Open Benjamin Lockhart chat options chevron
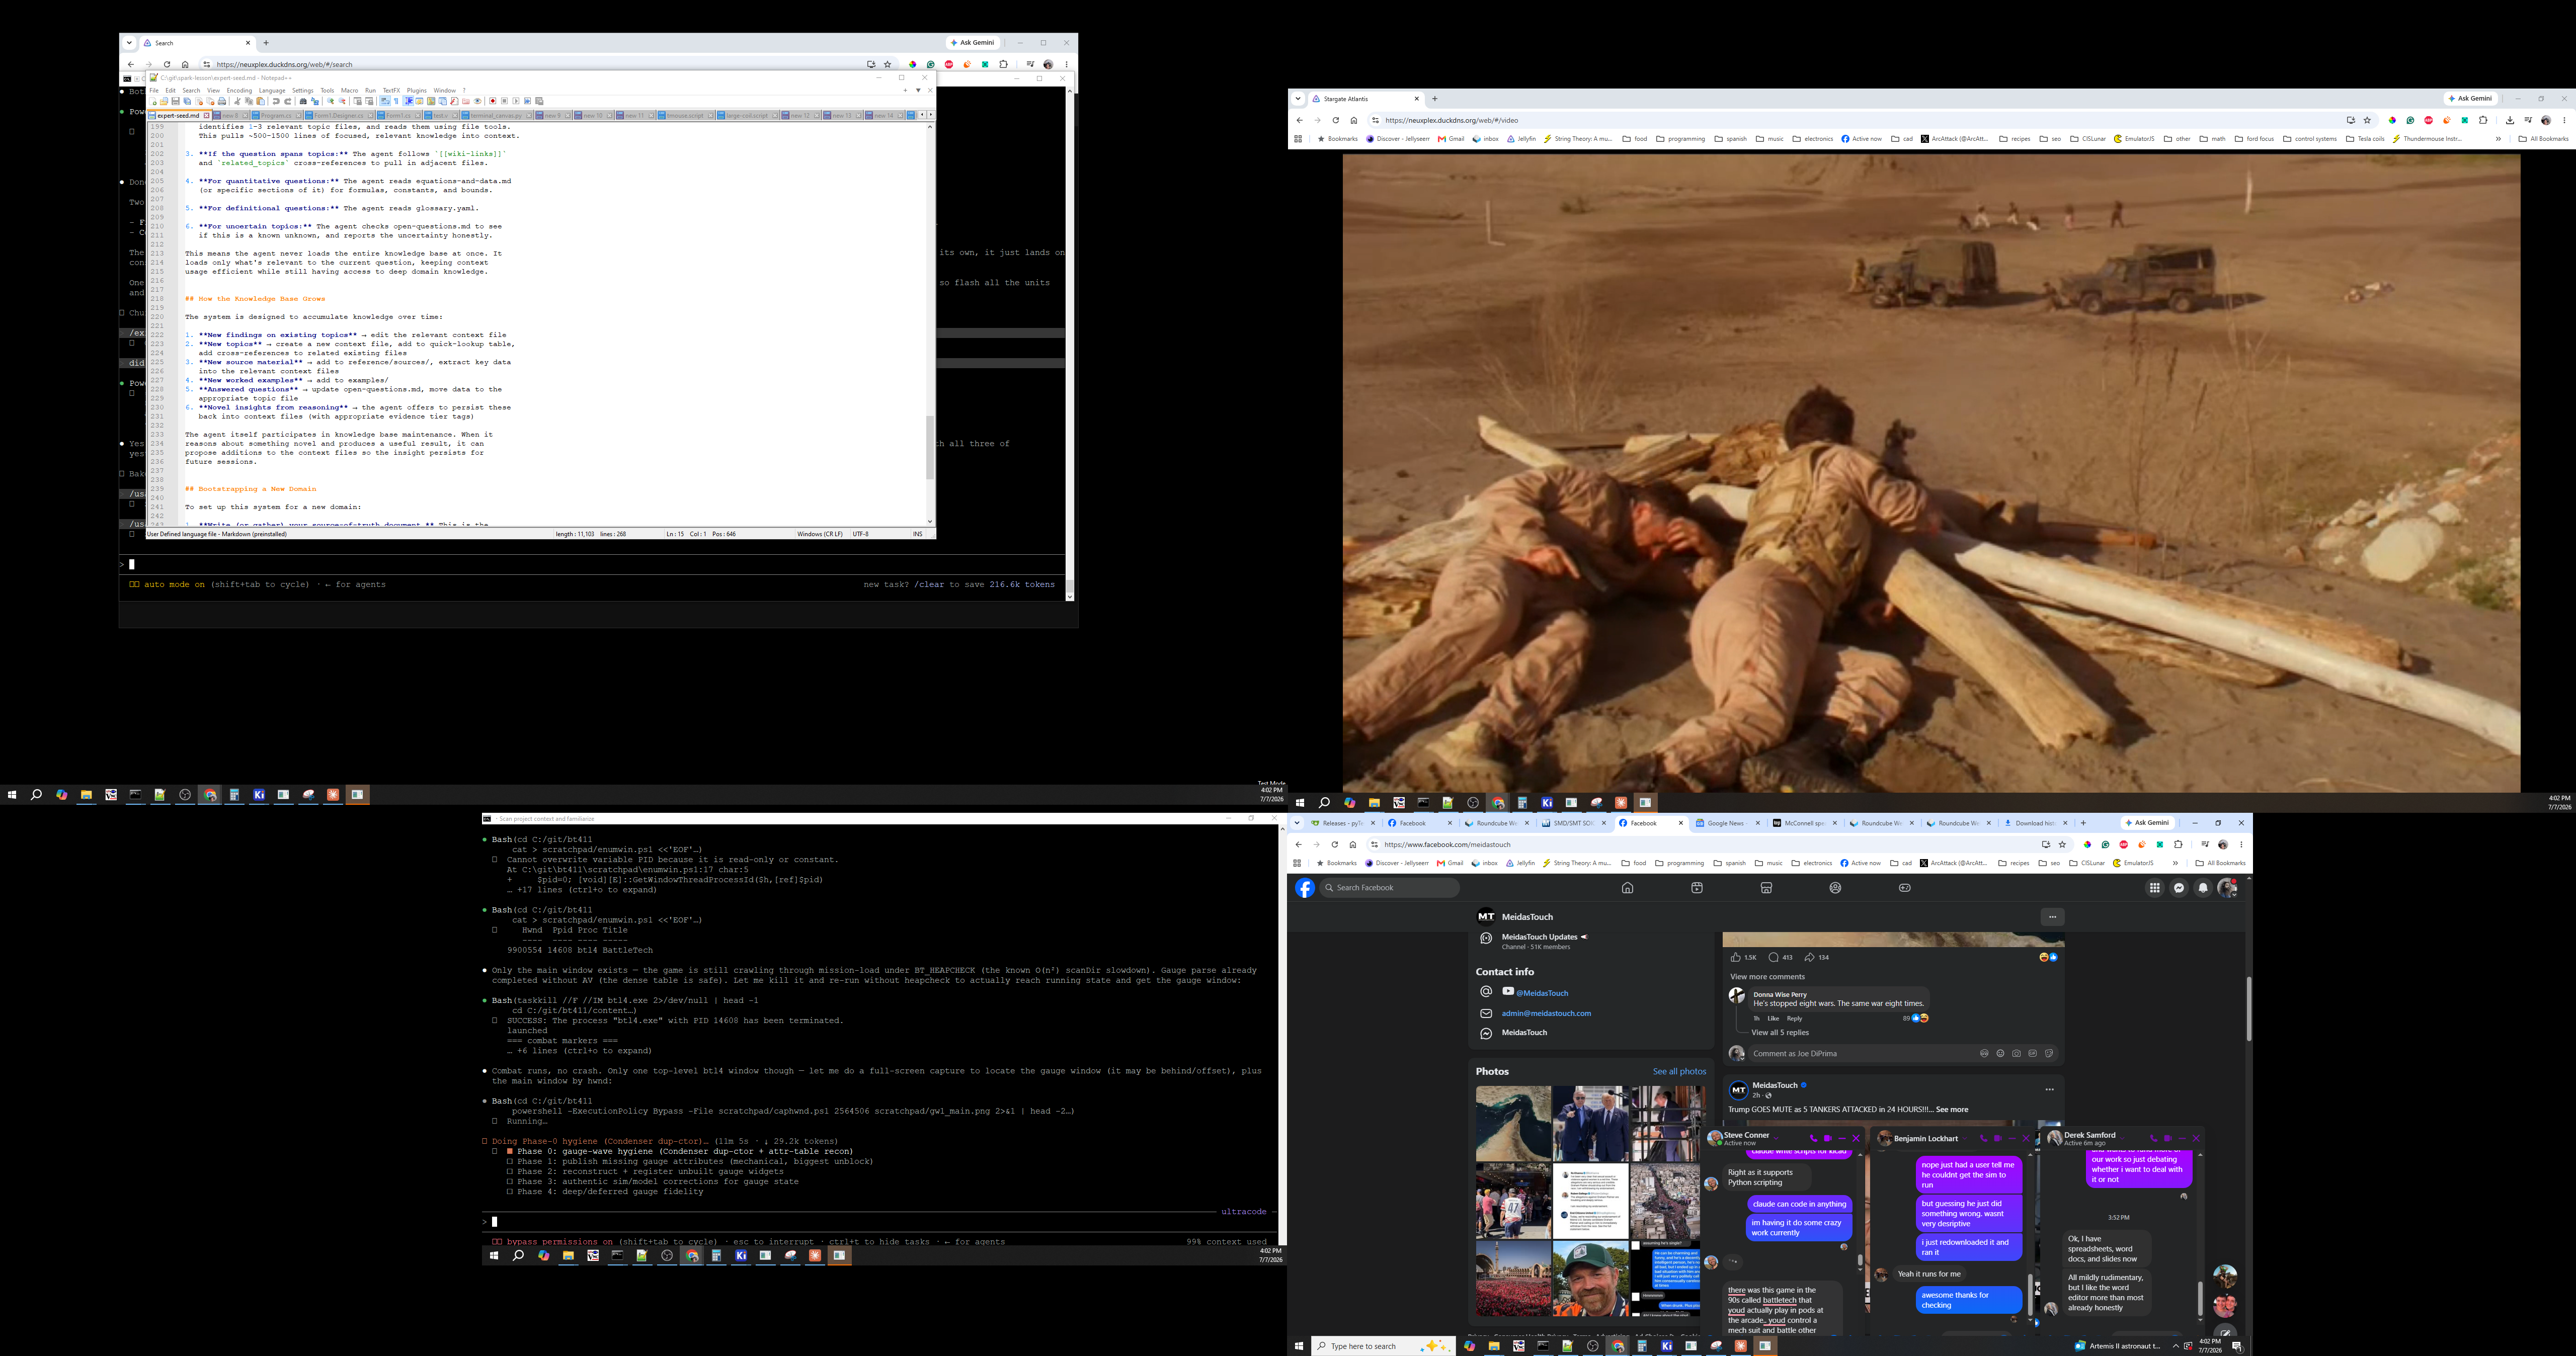The image size is (2576, 1356). pos(1964,1139)
